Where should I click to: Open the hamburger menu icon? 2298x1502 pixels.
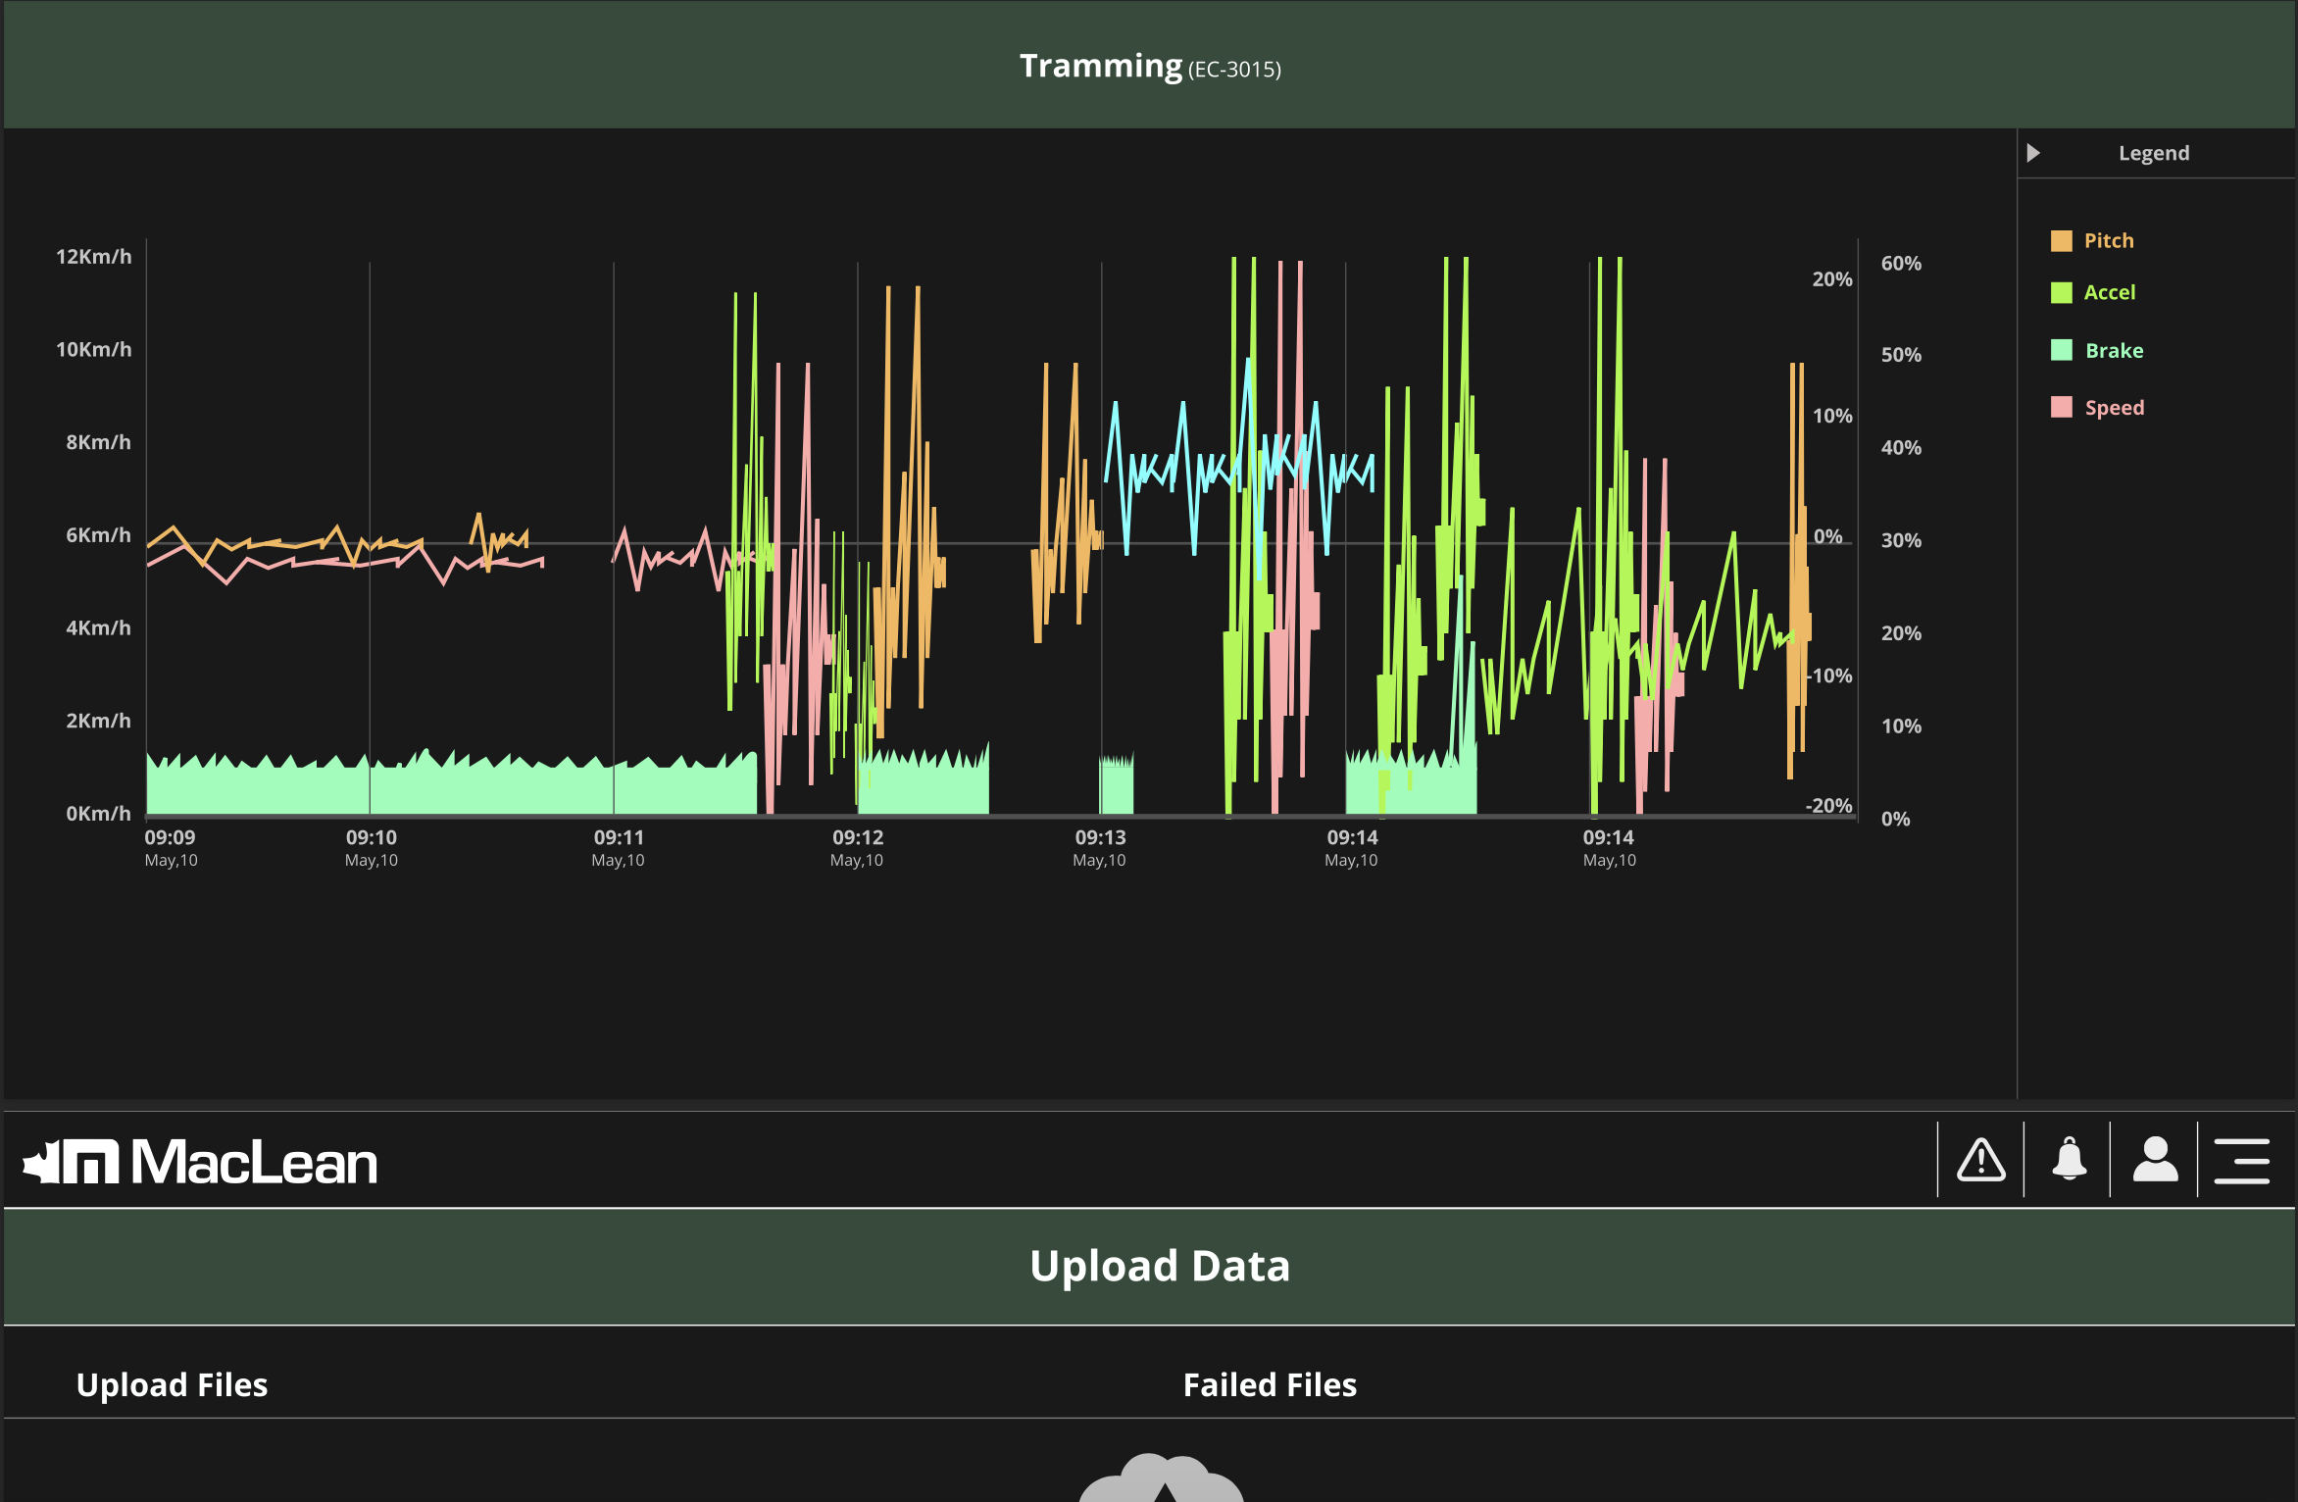coord(2241,1161)
